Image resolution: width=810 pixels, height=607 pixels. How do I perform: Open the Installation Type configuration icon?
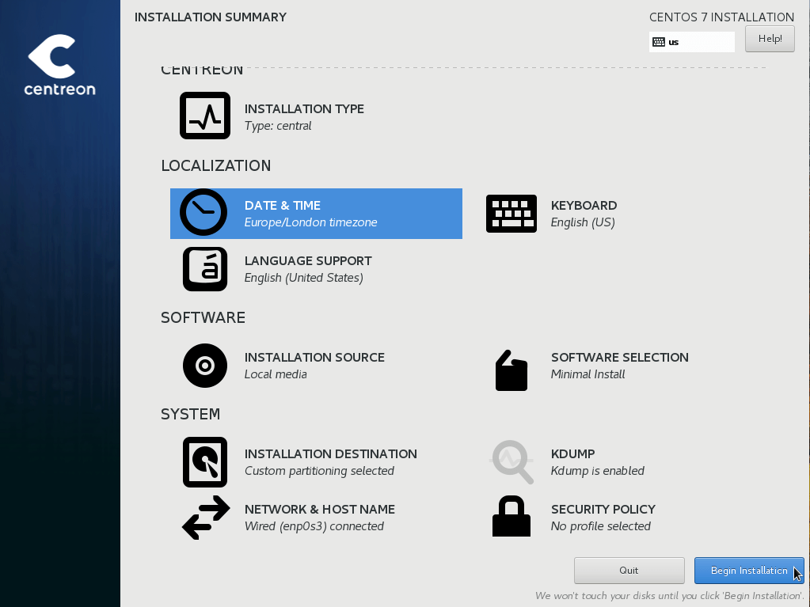pyautogui.click(x=204, y=115)
